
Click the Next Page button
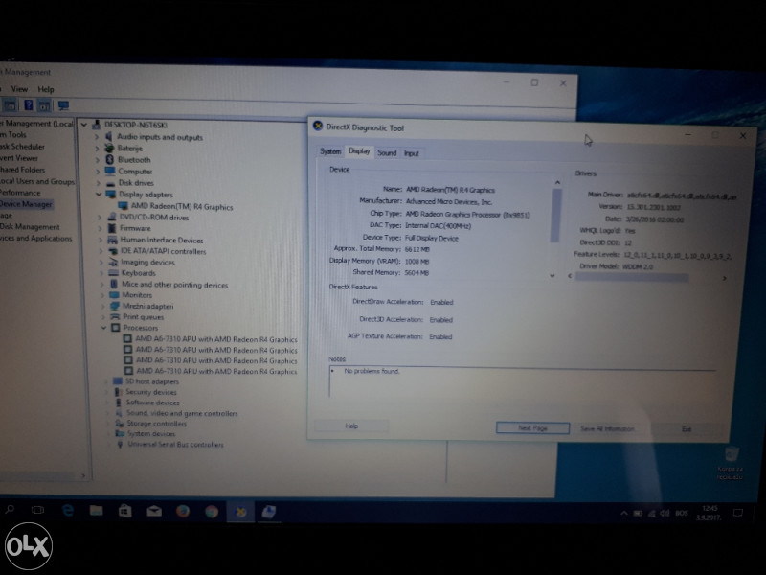[x=532, y=428]
